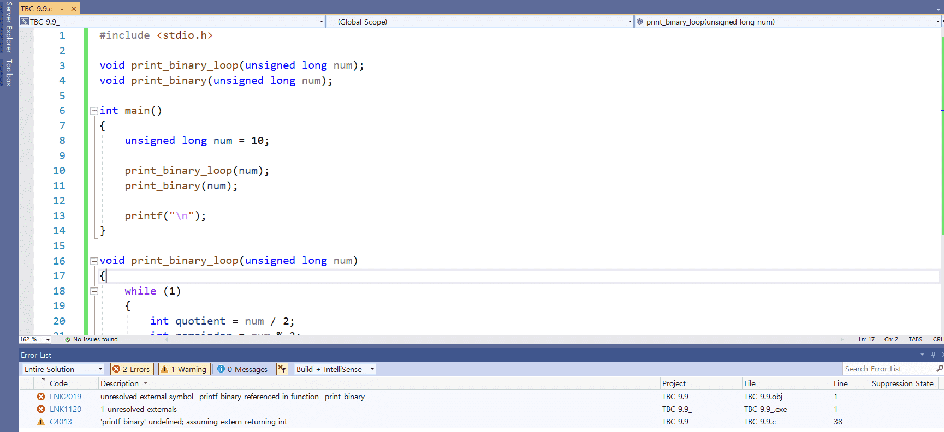This screenshot has width=944, height=432.
Task: Select the 'printf_binary' undefined warning description
Action: (194, 422)
